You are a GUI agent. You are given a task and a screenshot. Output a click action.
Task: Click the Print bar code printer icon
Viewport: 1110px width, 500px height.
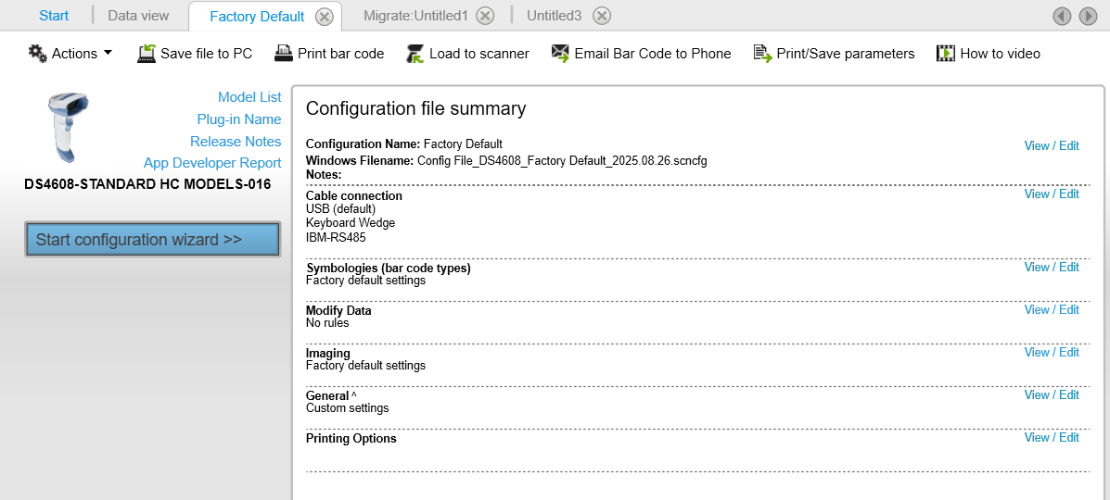tap(283, 54)
